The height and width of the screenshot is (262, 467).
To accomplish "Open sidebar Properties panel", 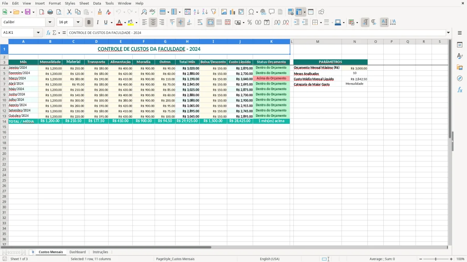I will (460, 45).
